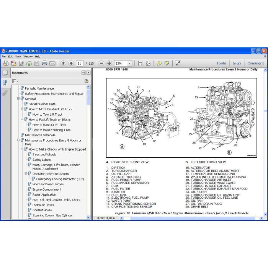Click the horizontal scroll right arrow
The width and height of the screenshot is (268, 268).
261,218
